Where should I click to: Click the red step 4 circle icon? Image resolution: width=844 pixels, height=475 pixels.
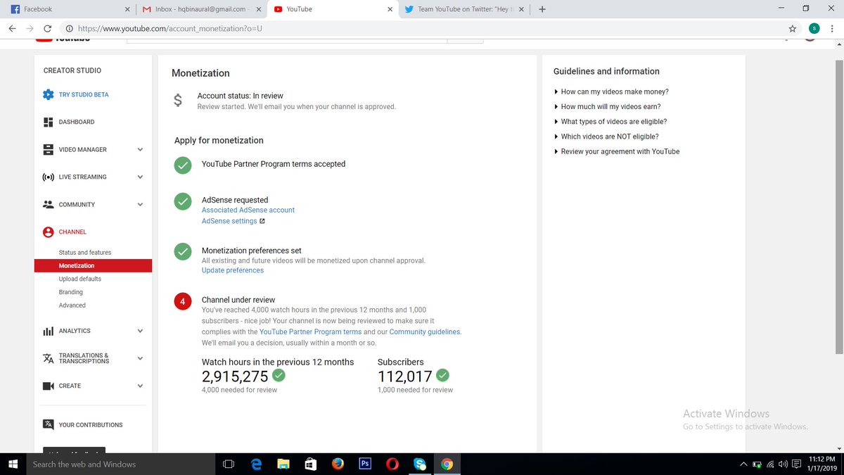pos(183,301)
